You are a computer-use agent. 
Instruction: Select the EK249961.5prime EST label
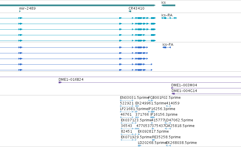coord(151,103)
